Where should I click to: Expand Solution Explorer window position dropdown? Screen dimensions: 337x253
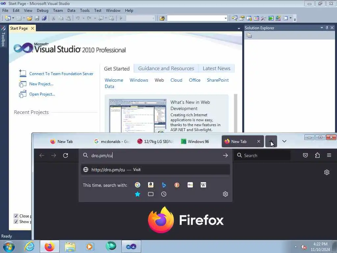click(x=322, y=28)
